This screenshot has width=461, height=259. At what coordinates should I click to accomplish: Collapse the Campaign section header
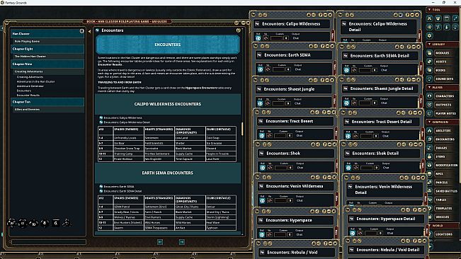pyautogui.click(x=442, y=122)
